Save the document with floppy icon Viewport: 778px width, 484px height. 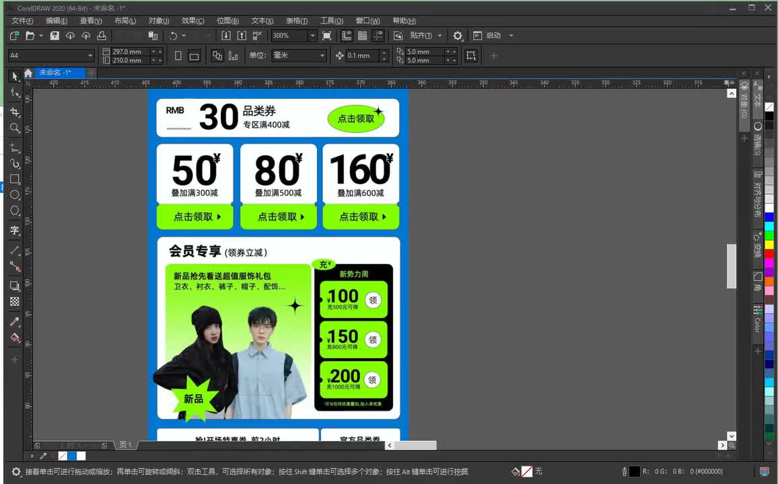[x=55, y=36]
